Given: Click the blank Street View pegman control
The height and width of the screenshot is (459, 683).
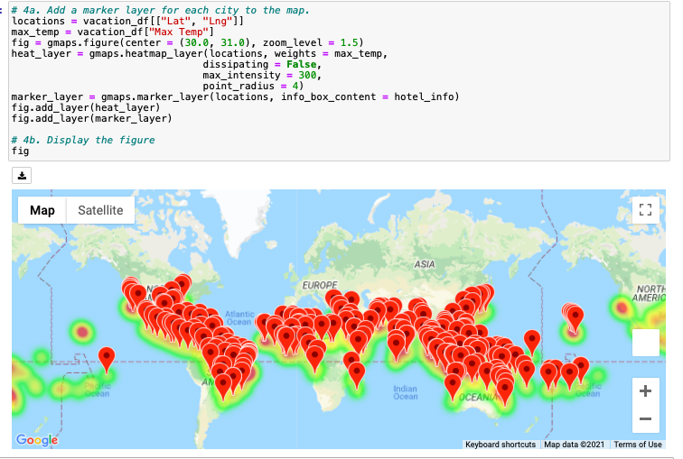Looking at the screenshot, I should (x=646, y=342).
